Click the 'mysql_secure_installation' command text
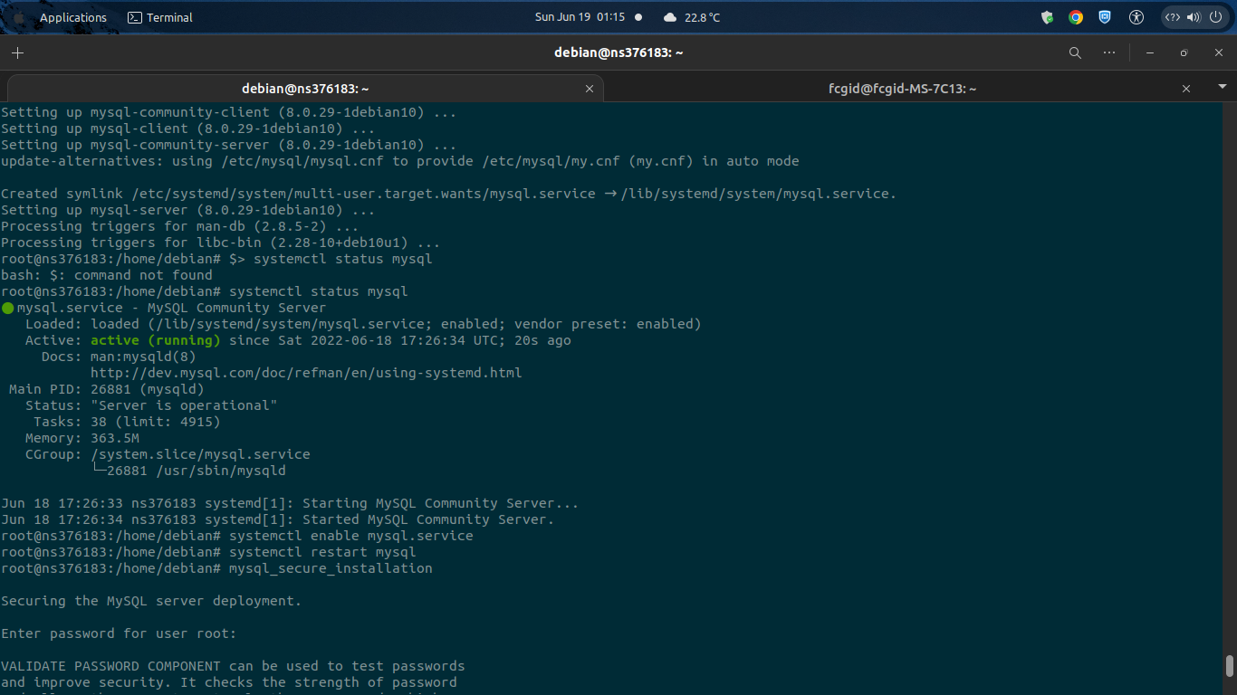The height and width of the screenshot is (695, 1237). (x=331, y=568)
